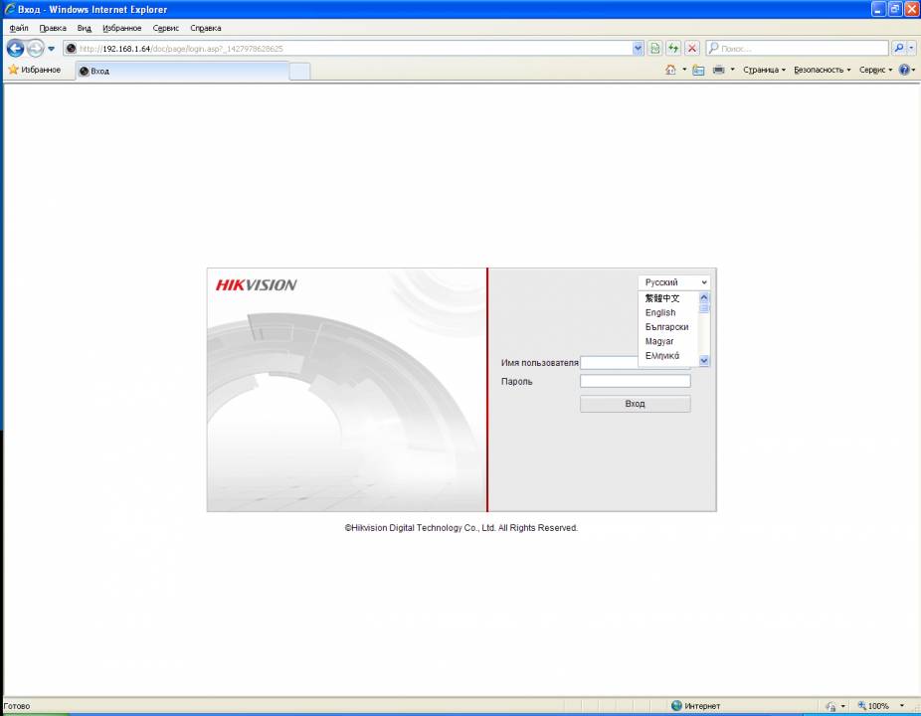This screenshot has width=921, height=716.
Task: Click the Пароль password field
Action: point(635,381)
